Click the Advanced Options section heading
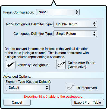The image size is (107, 109). (17, 77)
